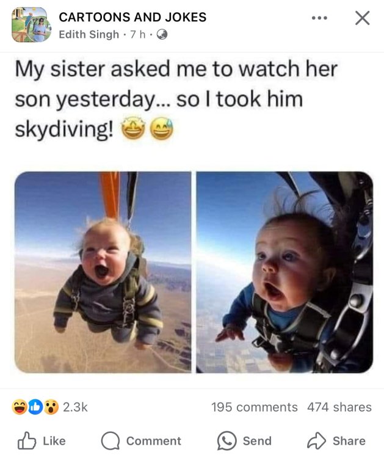Click the thumbs-up Like icon
Image resolution: width=384 pixels, height=458 pixels.
pyautogui.click(x=27, y=440)
